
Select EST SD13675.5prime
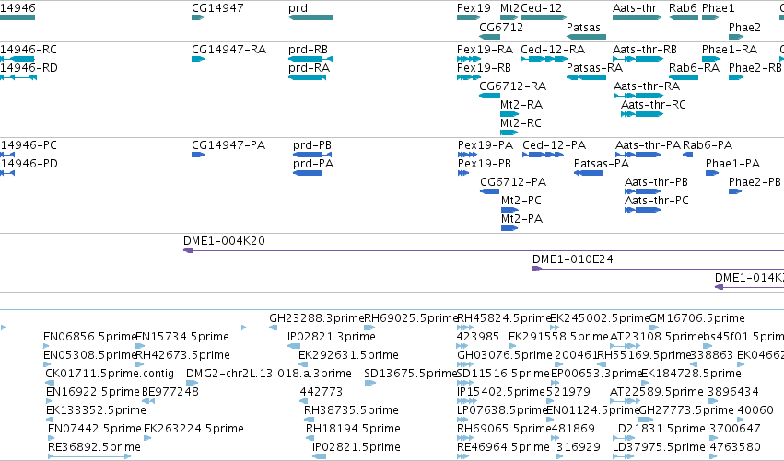pyautogui.click(x=370, y=383)
